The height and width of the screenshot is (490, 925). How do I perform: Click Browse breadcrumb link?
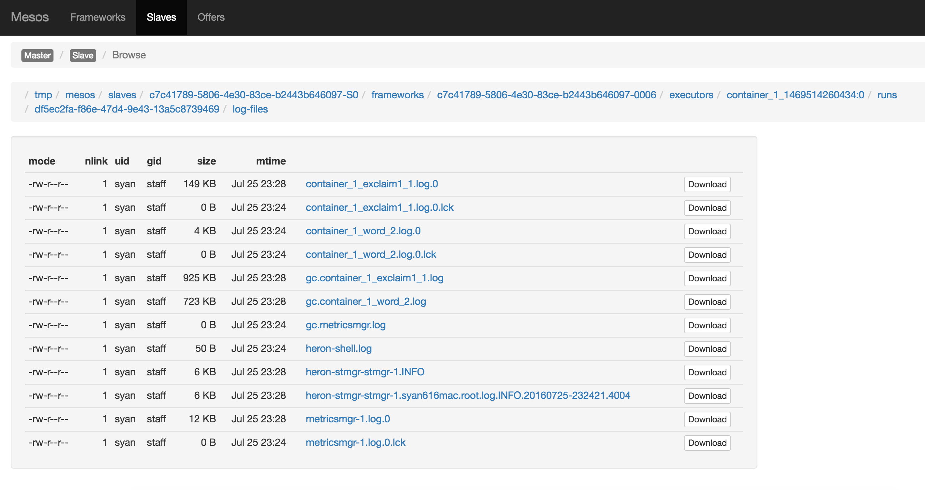click(x=129, y=54)
